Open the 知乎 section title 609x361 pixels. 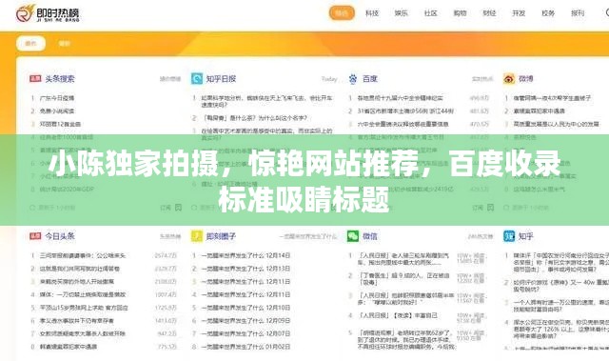[526, 236]
